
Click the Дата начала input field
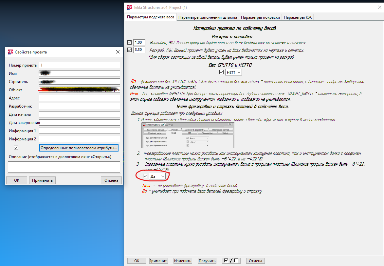tap(80, 114)
